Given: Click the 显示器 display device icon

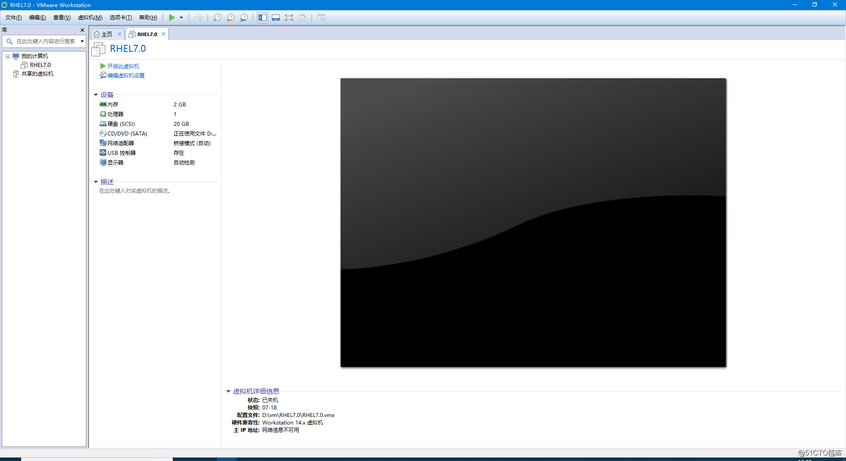Looking at the screenshot, I should pos(103,163).
